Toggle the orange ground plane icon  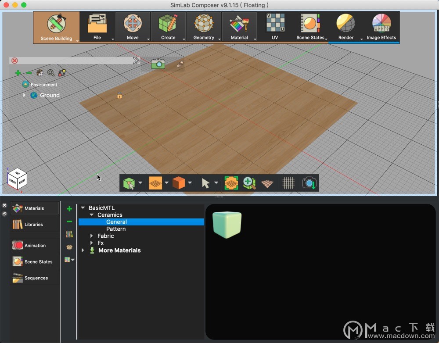click(155, 183)
